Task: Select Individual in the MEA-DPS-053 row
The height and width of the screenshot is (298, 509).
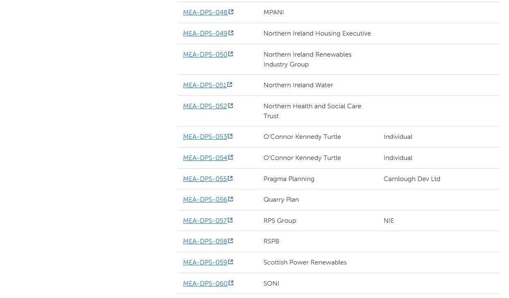Action: tap(398, 137)
